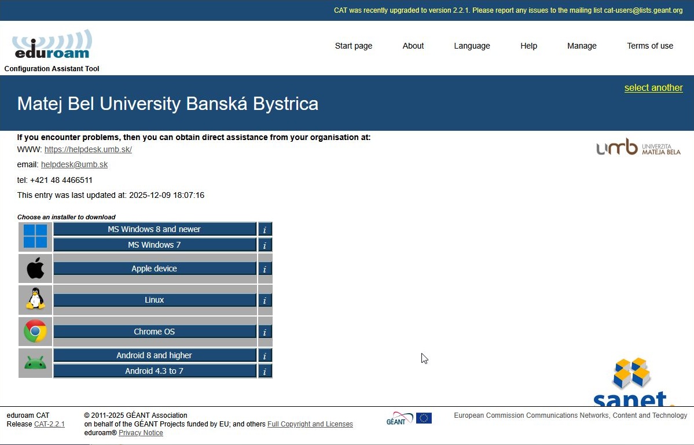Open the Privacy Notice link
The width and height of the screenshot is (694, 445).
141,433
